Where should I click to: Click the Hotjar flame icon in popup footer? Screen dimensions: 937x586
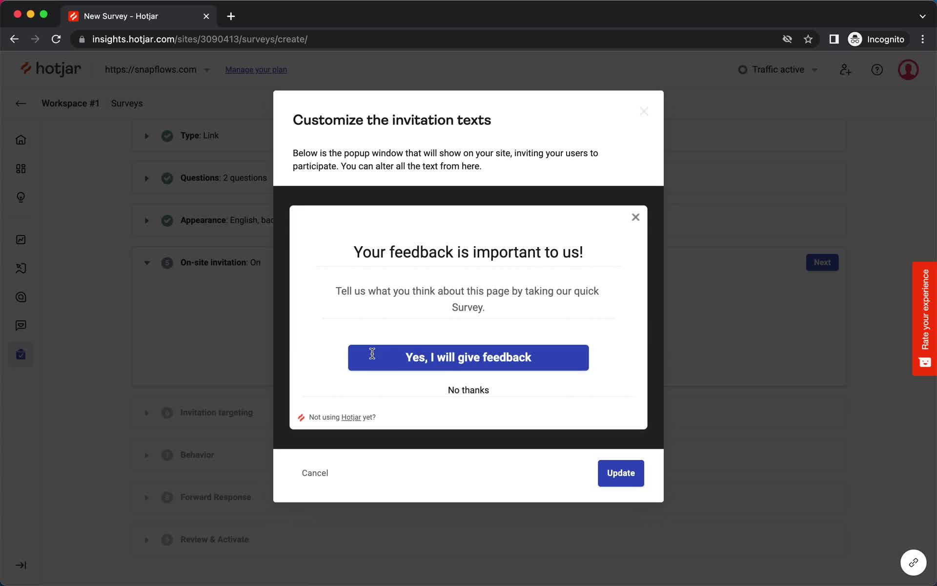click(x=301, y=418)
